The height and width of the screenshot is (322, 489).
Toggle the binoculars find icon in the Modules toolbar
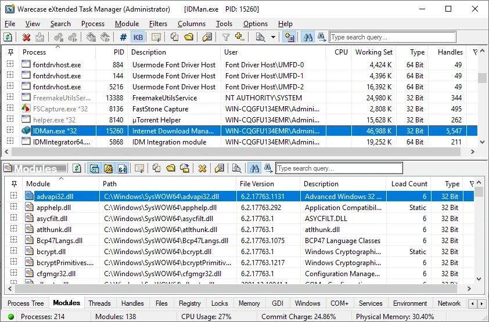coord(254,168)
